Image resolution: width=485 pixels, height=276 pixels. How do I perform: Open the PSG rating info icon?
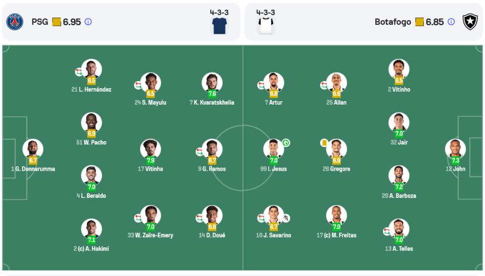point(88,22)
